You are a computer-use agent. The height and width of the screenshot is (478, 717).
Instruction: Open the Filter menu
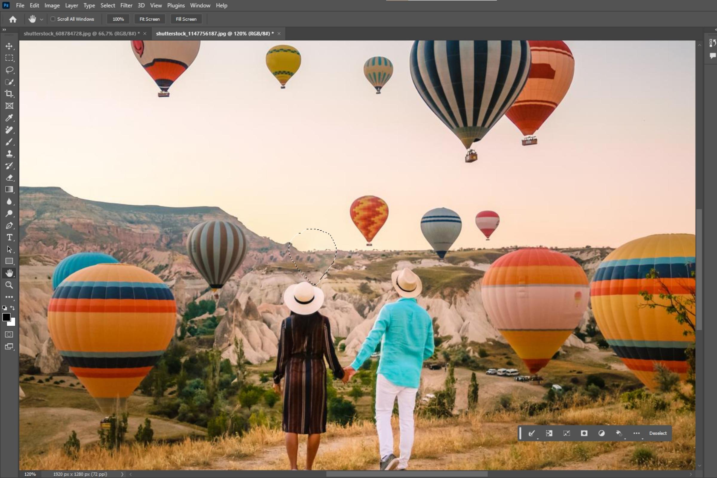pyautogui.click(x=126, y=5)
